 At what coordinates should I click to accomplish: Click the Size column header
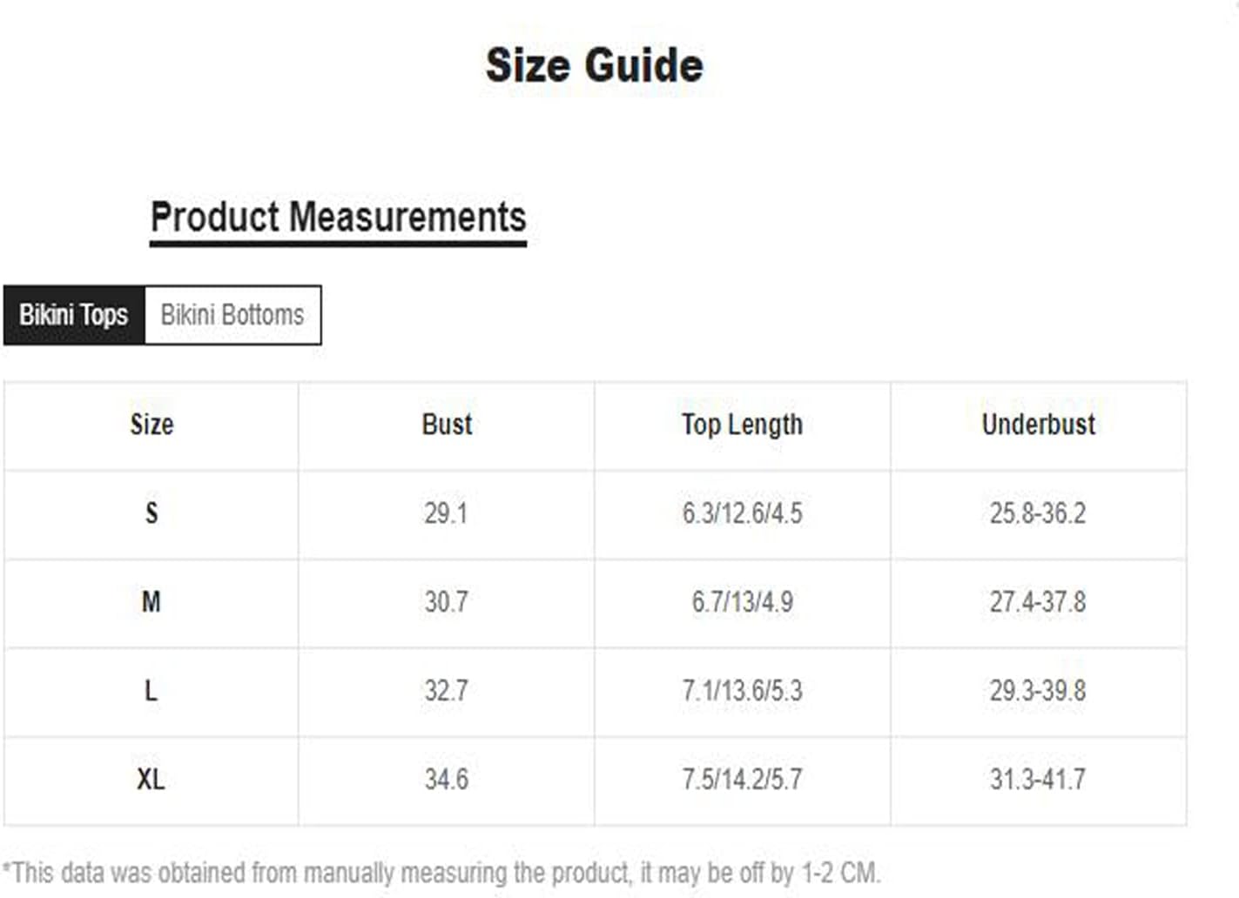152,425
